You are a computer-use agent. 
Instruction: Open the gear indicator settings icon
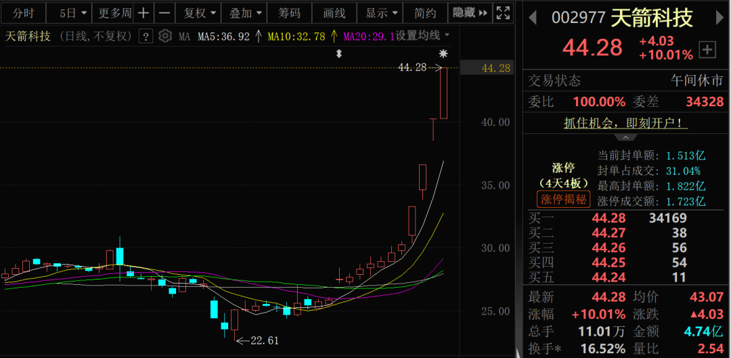pos(165,36)
